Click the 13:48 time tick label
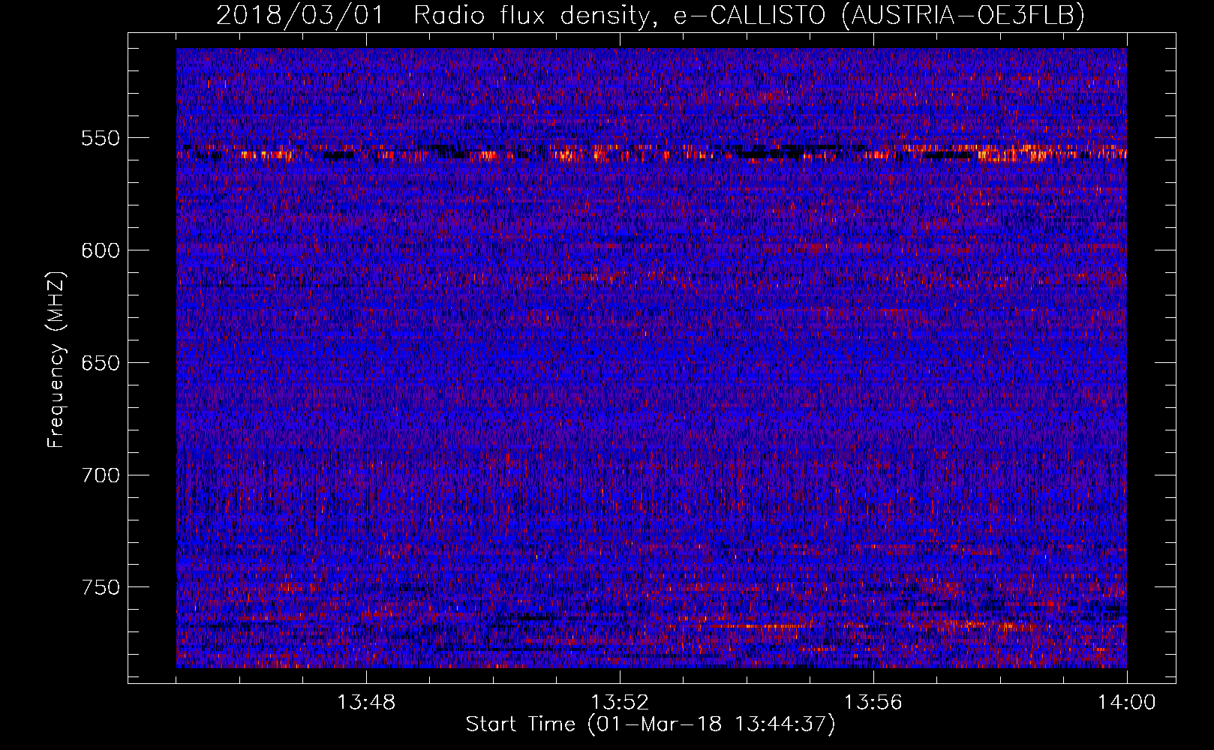 pos(366,703)
